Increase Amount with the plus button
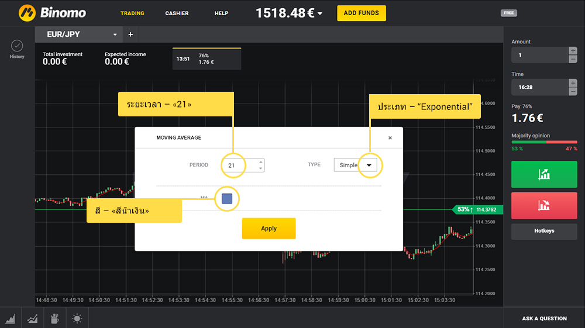Screen dimensions: 585x328 573,51
